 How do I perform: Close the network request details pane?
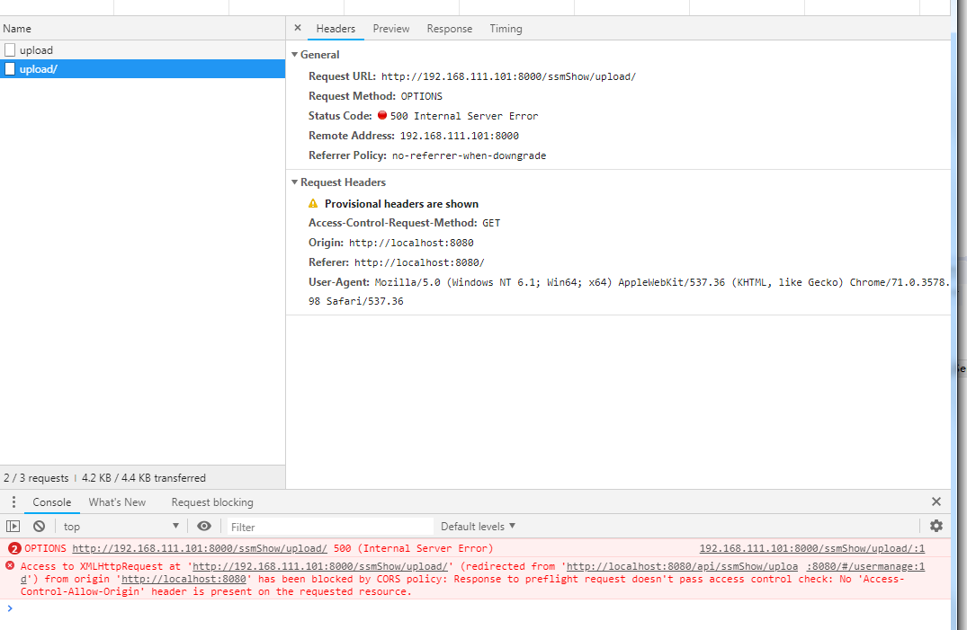(297, 28)
